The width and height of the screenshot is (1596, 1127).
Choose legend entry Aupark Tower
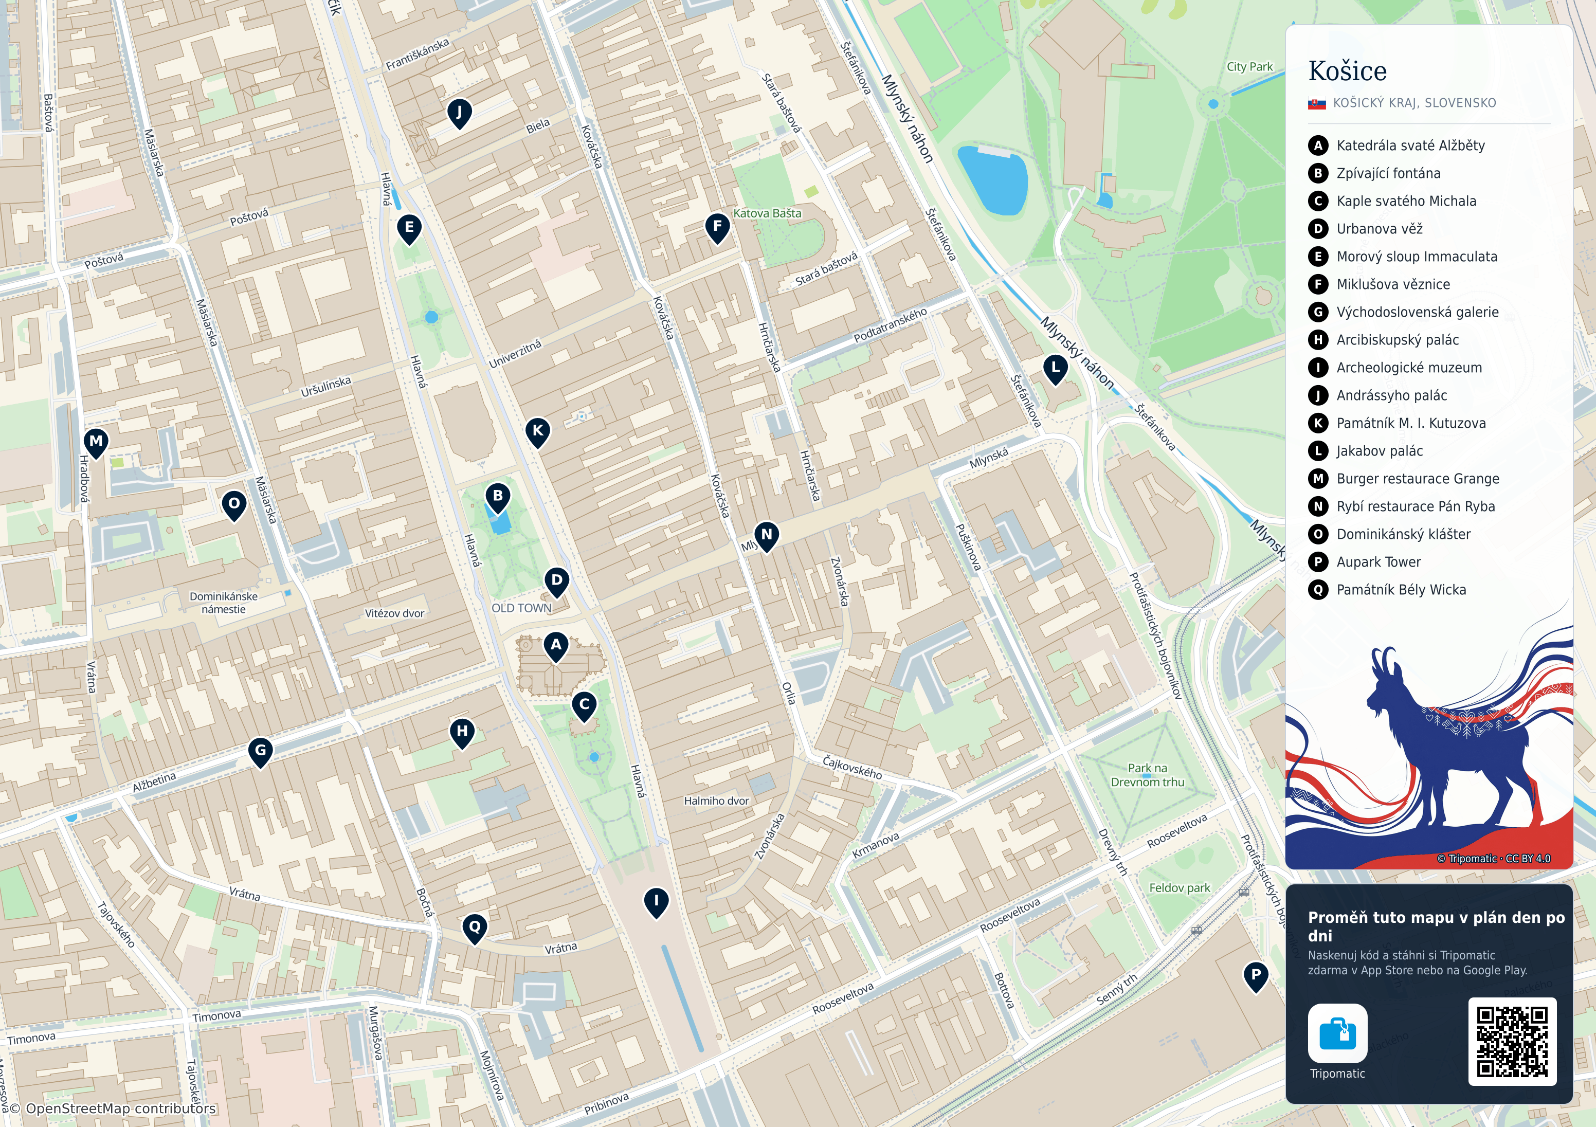point(1365,562)
